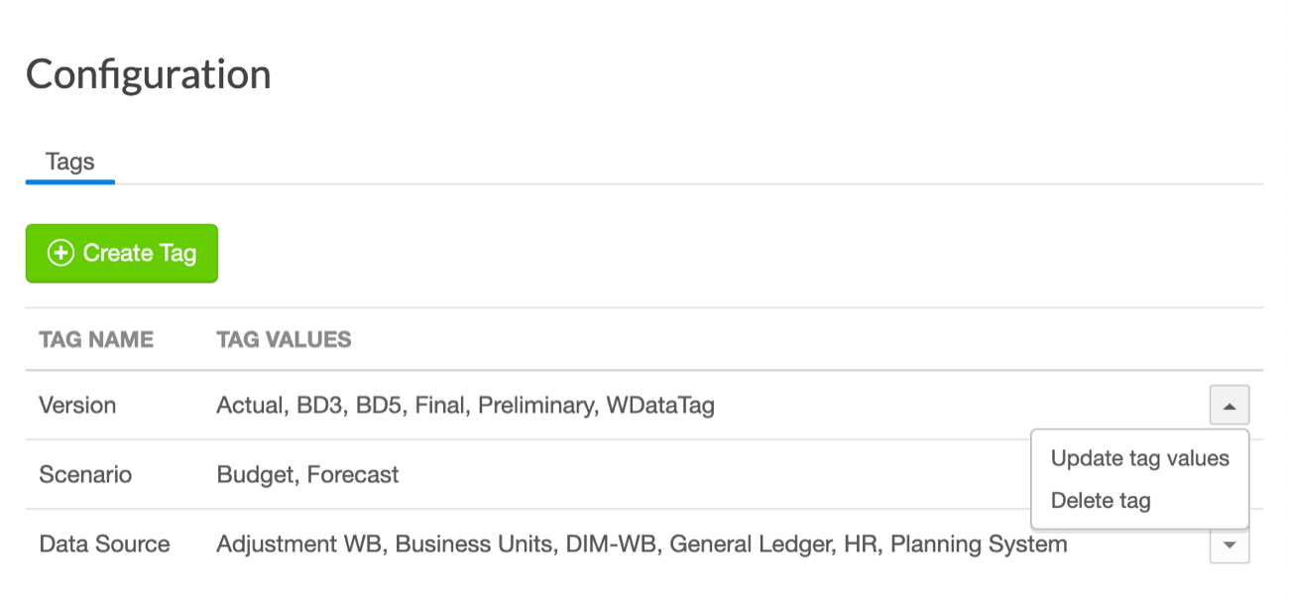Click the plus icon inside Create Tag
Viewport: 1289px width, 603px height.
[60, 254]
